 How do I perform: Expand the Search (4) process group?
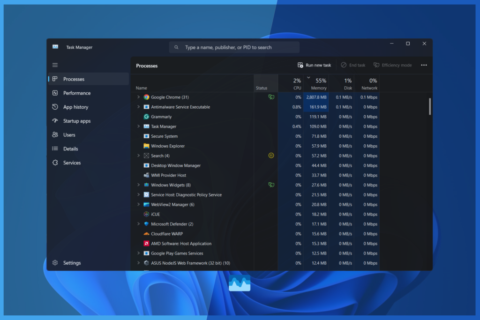tap(138, 156)
